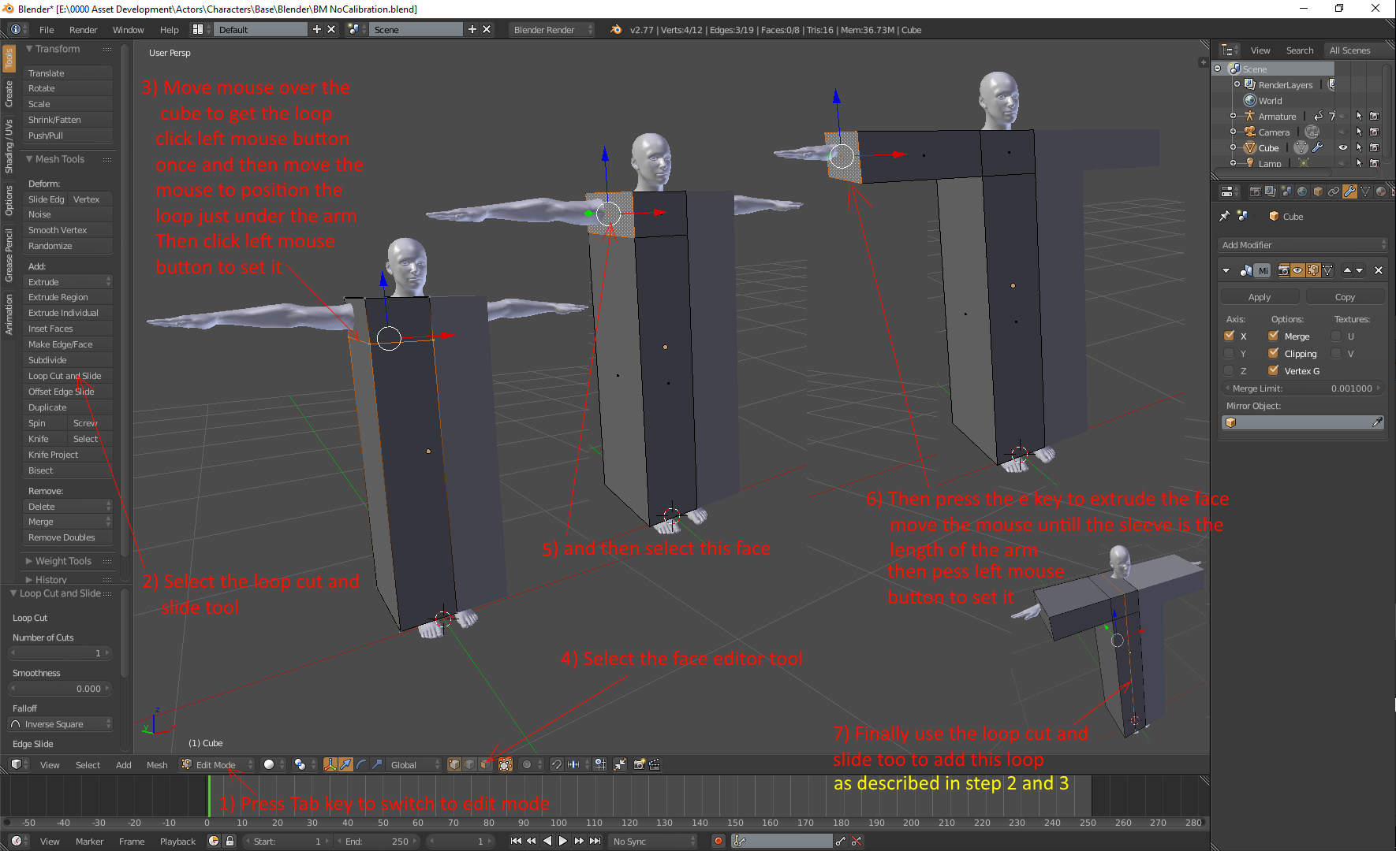
Task: Enable Z axis checkbox in Mirror modifier
Action: pyautogui.click(x=1229, y=370)
